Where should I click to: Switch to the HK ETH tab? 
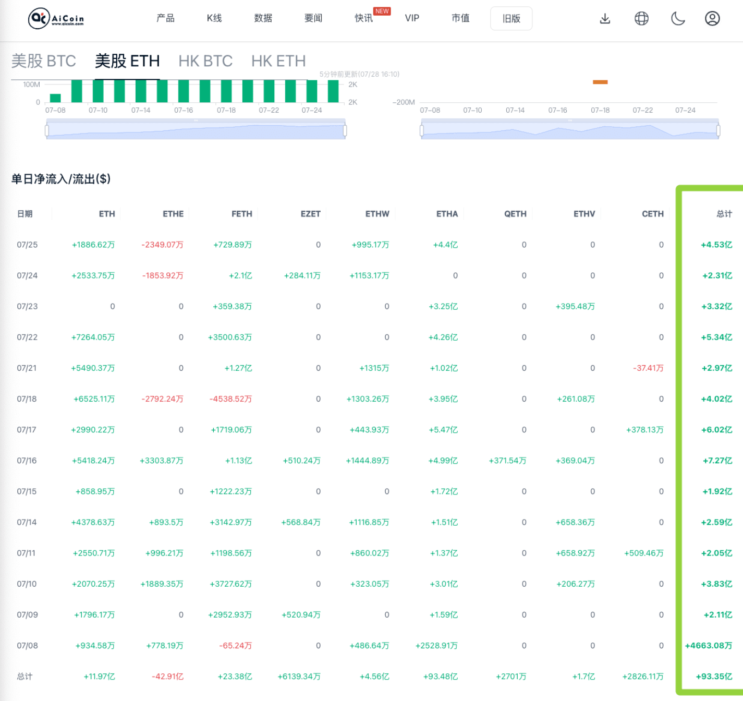tap(278, 61)
